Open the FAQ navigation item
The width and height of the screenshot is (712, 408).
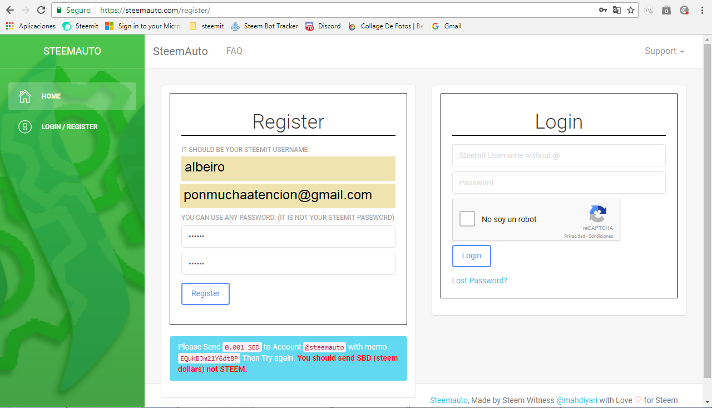click(234, 51)
